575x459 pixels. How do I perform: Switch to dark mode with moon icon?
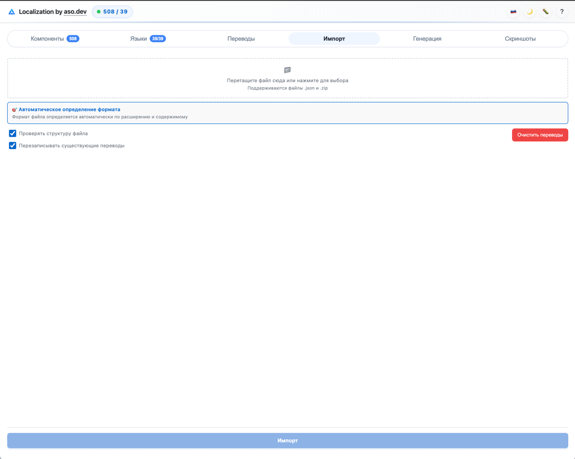[529, 12]
